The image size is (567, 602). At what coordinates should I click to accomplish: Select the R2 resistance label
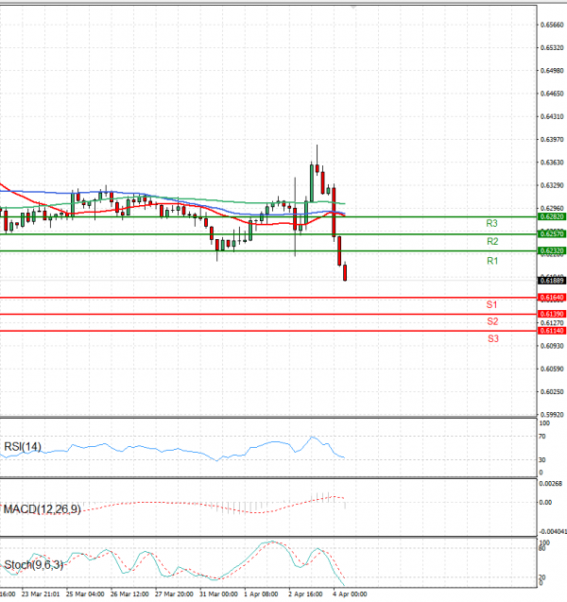491,242
